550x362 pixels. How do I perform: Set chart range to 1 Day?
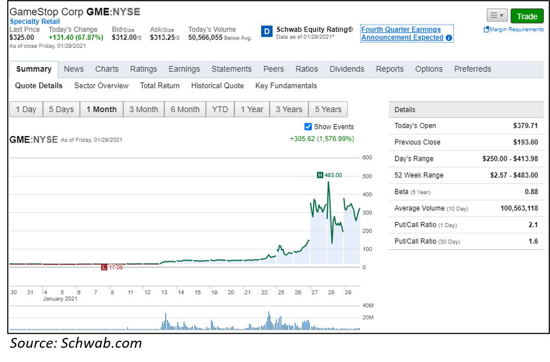tap(26, 109)
